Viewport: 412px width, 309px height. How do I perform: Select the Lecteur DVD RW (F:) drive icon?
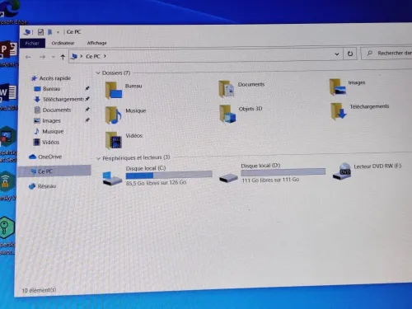342,171
